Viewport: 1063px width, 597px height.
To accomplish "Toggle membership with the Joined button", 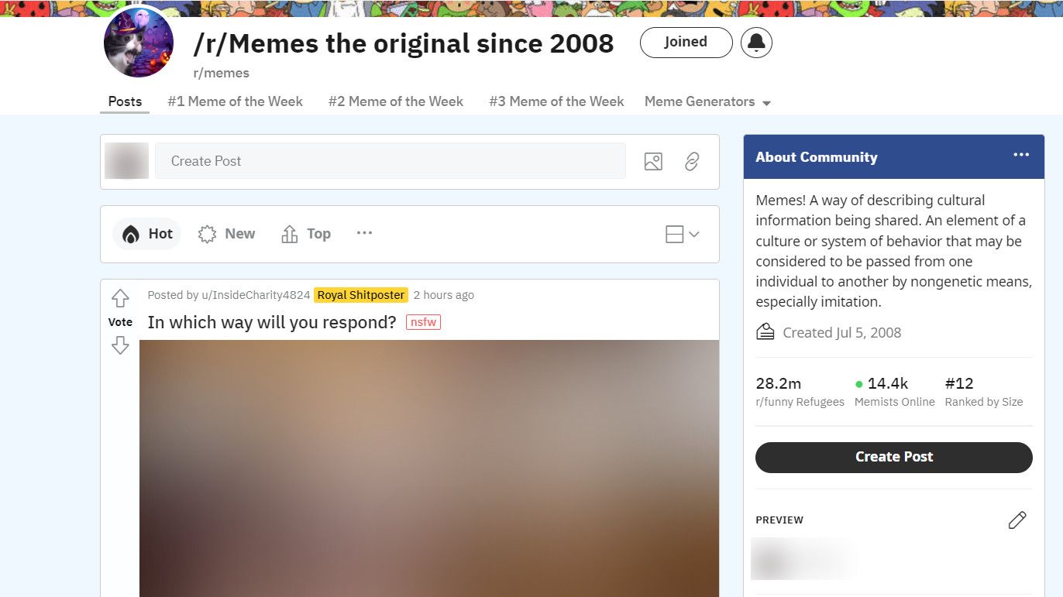I will (x=685, y=42).
